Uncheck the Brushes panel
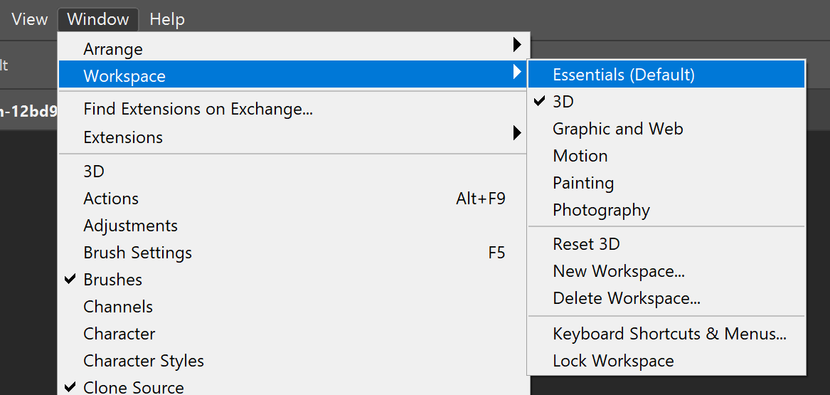The width and height of the screenshot is (830, 395). pos(112,280)
